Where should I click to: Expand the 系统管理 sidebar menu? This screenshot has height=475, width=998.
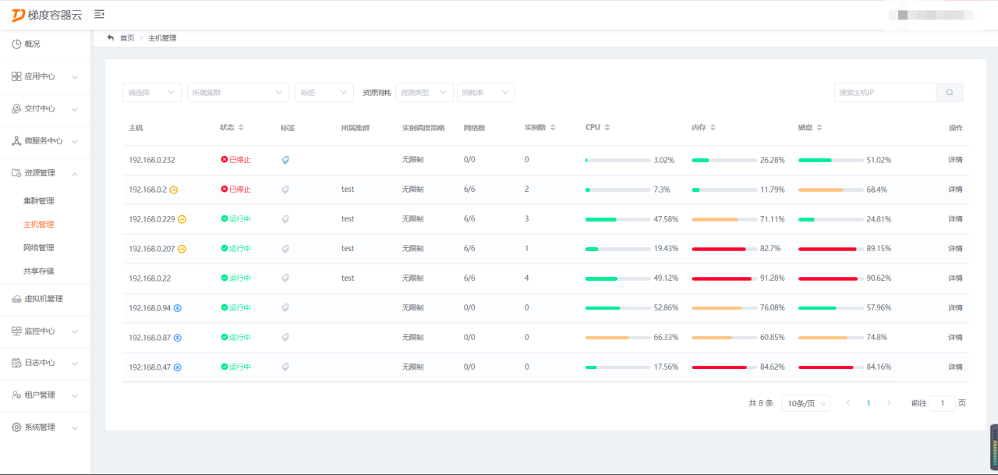[x=45, y=427]
